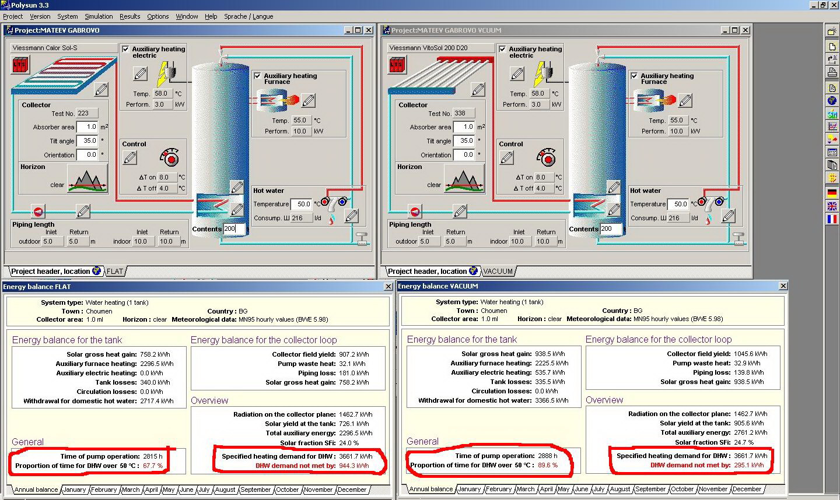This screenshot has width=840, height=500.
Task: Edit Control settings with pencil in FLAT project
Action: 130,157
